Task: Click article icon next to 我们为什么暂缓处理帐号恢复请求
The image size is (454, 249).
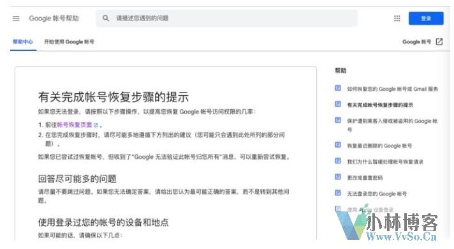Action: tap(337, 161)
